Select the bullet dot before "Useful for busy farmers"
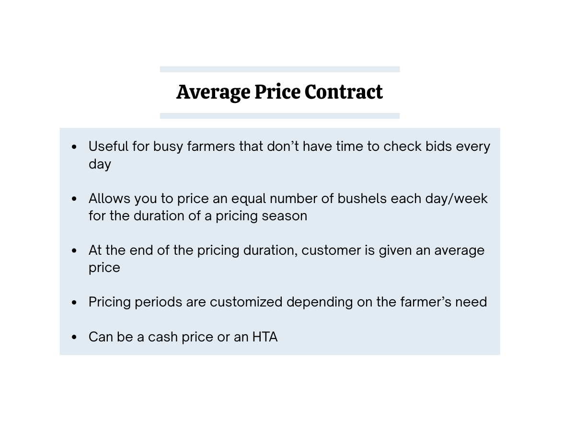 (x=74, y=147)
